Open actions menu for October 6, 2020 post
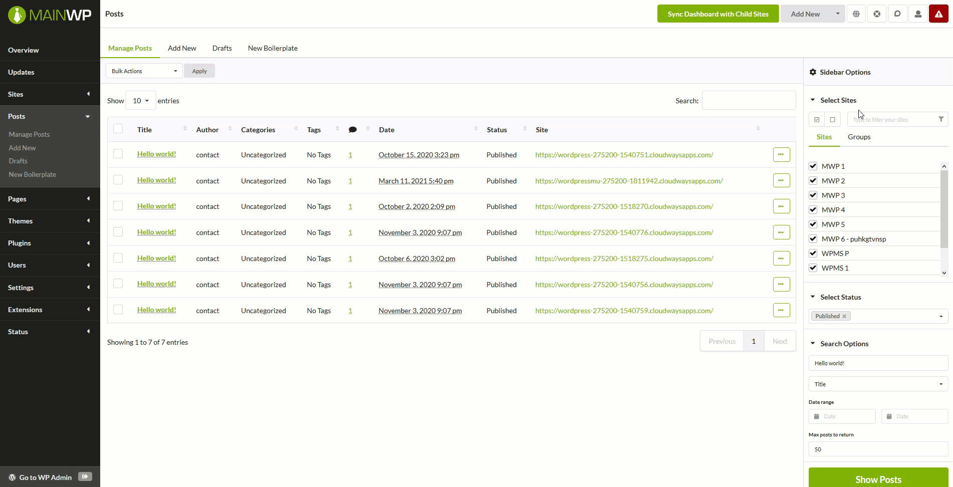Viewport: 953px width, 487px height. pyautogui.click(x=781, y=258)
